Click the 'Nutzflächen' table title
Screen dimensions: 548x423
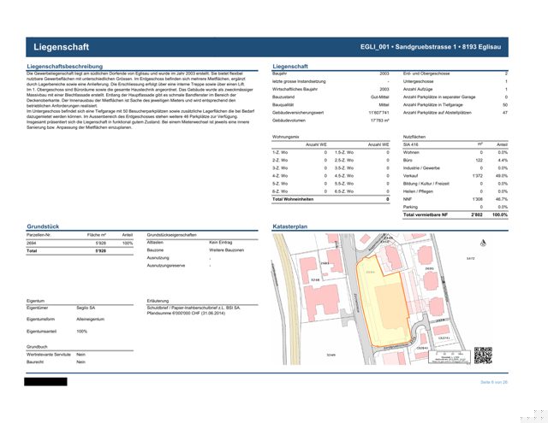pyautogui.click(x=414, y=137)
